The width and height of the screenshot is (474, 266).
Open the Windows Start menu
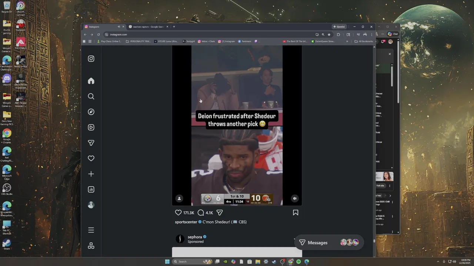tap(167, 262)
